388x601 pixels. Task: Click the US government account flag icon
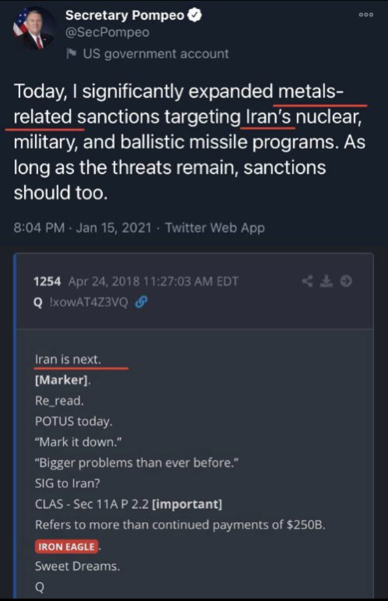click(71, 53)
